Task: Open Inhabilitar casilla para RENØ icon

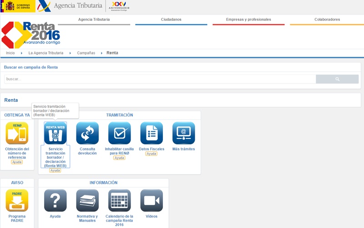Action: [119, 133]
